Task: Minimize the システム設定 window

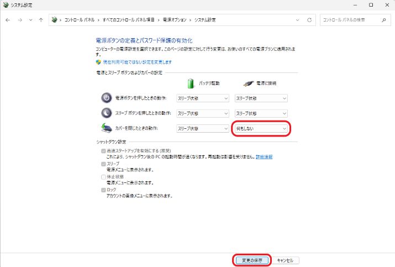Action: [x=355, y=5]
